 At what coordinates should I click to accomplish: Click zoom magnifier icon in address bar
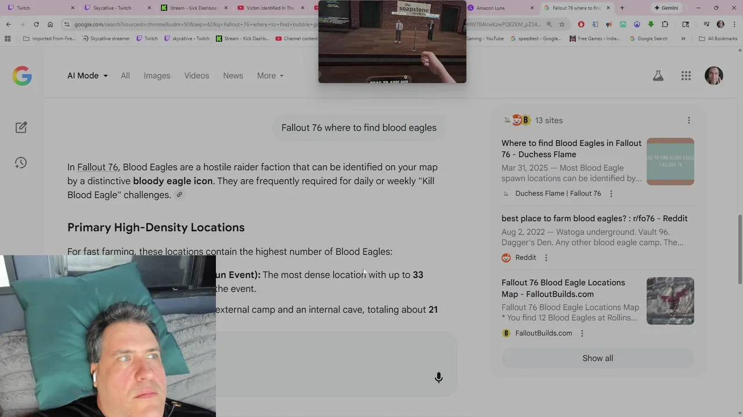point(549,24)
